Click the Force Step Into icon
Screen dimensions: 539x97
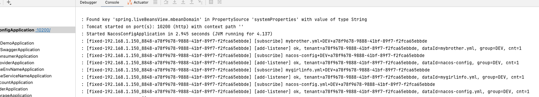tap(183, 2)
